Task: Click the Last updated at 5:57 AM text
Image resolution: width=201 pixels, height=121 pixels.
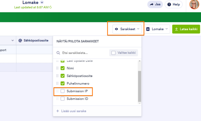Action: point(31,7)
